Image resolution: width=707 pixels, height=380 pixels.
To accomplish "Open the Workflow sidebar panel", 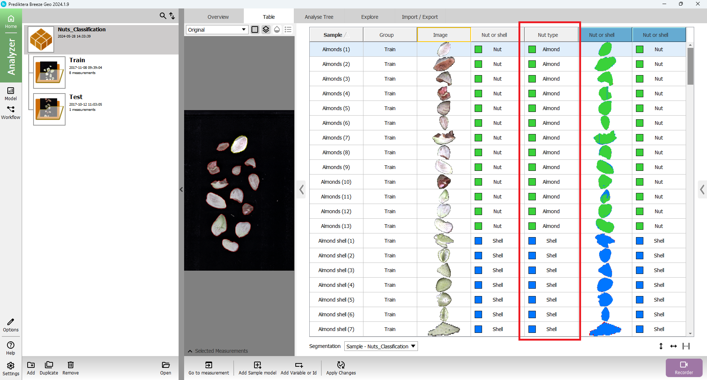I will pyautogui.click(x=11, y=112).
